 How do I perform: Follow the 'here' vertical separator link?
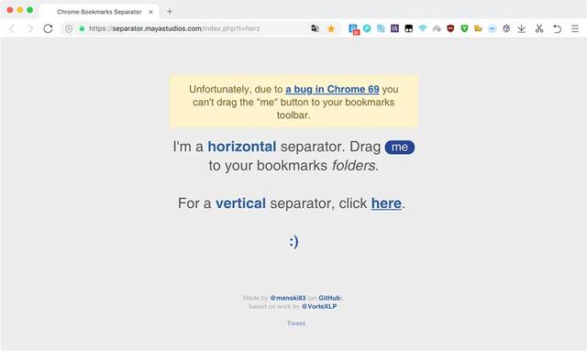pos(386,203)
